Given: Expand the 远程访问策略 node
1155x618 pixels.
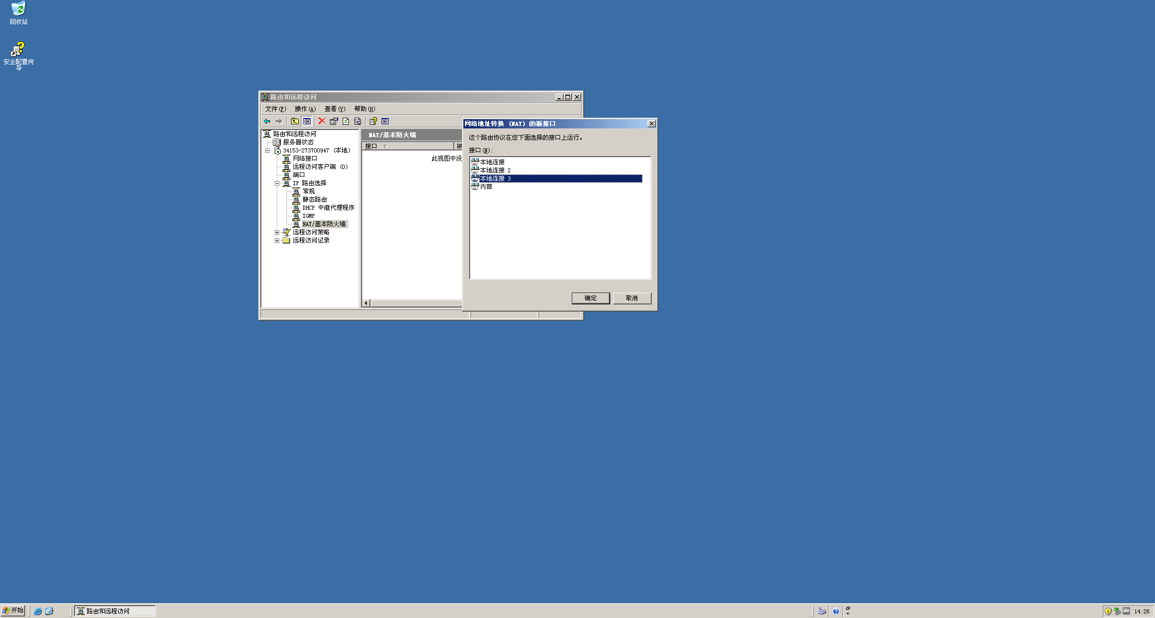Looking at the screenshot, I should (x=277, y=232).
